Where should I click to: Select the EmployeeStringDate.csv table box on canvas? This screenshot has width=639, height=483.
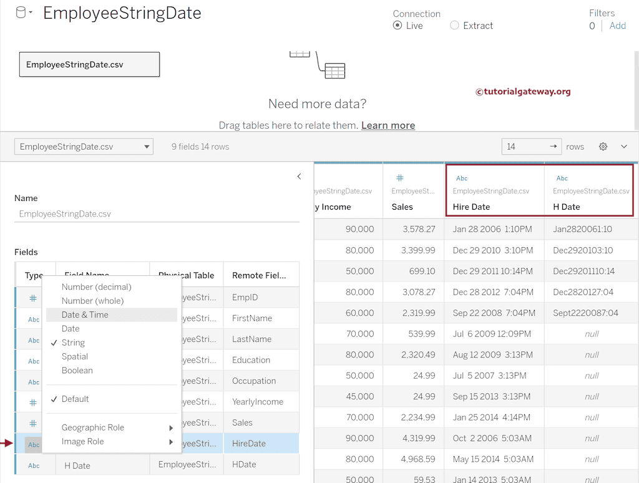89,64
